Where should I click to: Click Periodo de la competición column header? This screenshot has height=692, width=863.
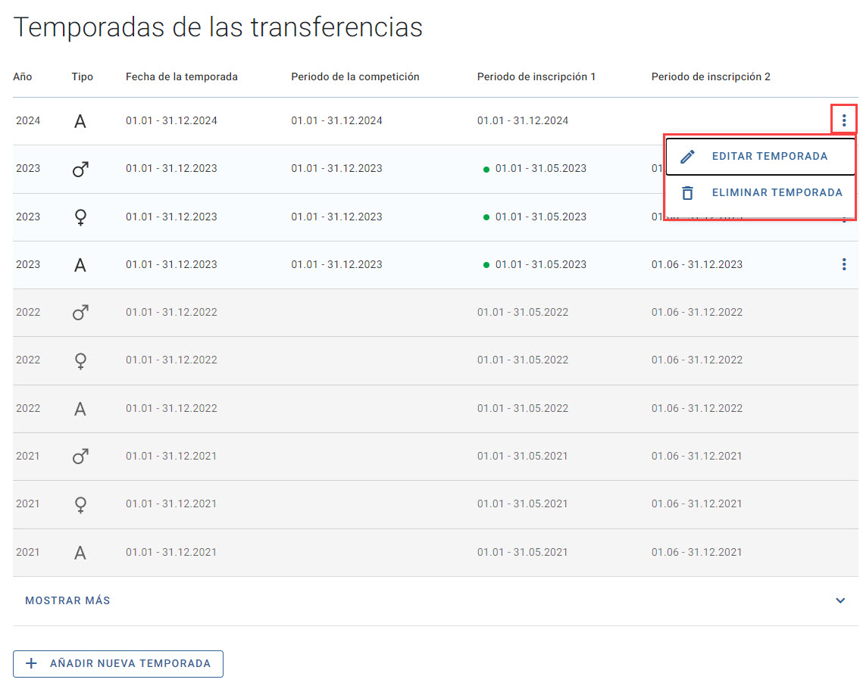tap(355, 76)
